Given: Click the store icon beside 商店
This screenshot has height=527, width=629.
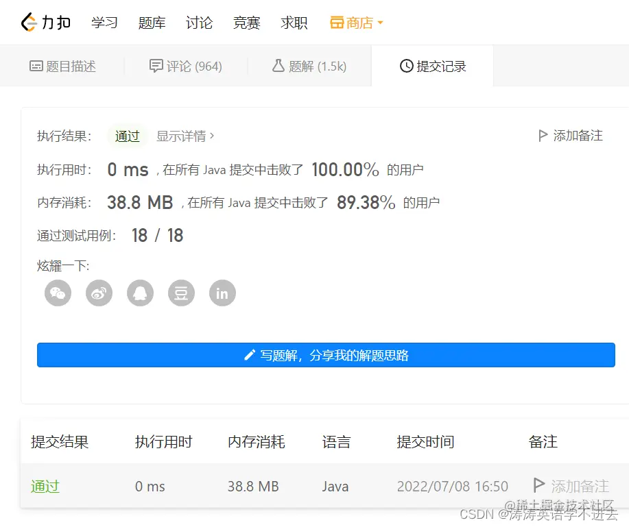Looking at the screenshot, I should [x=337, y=23].
